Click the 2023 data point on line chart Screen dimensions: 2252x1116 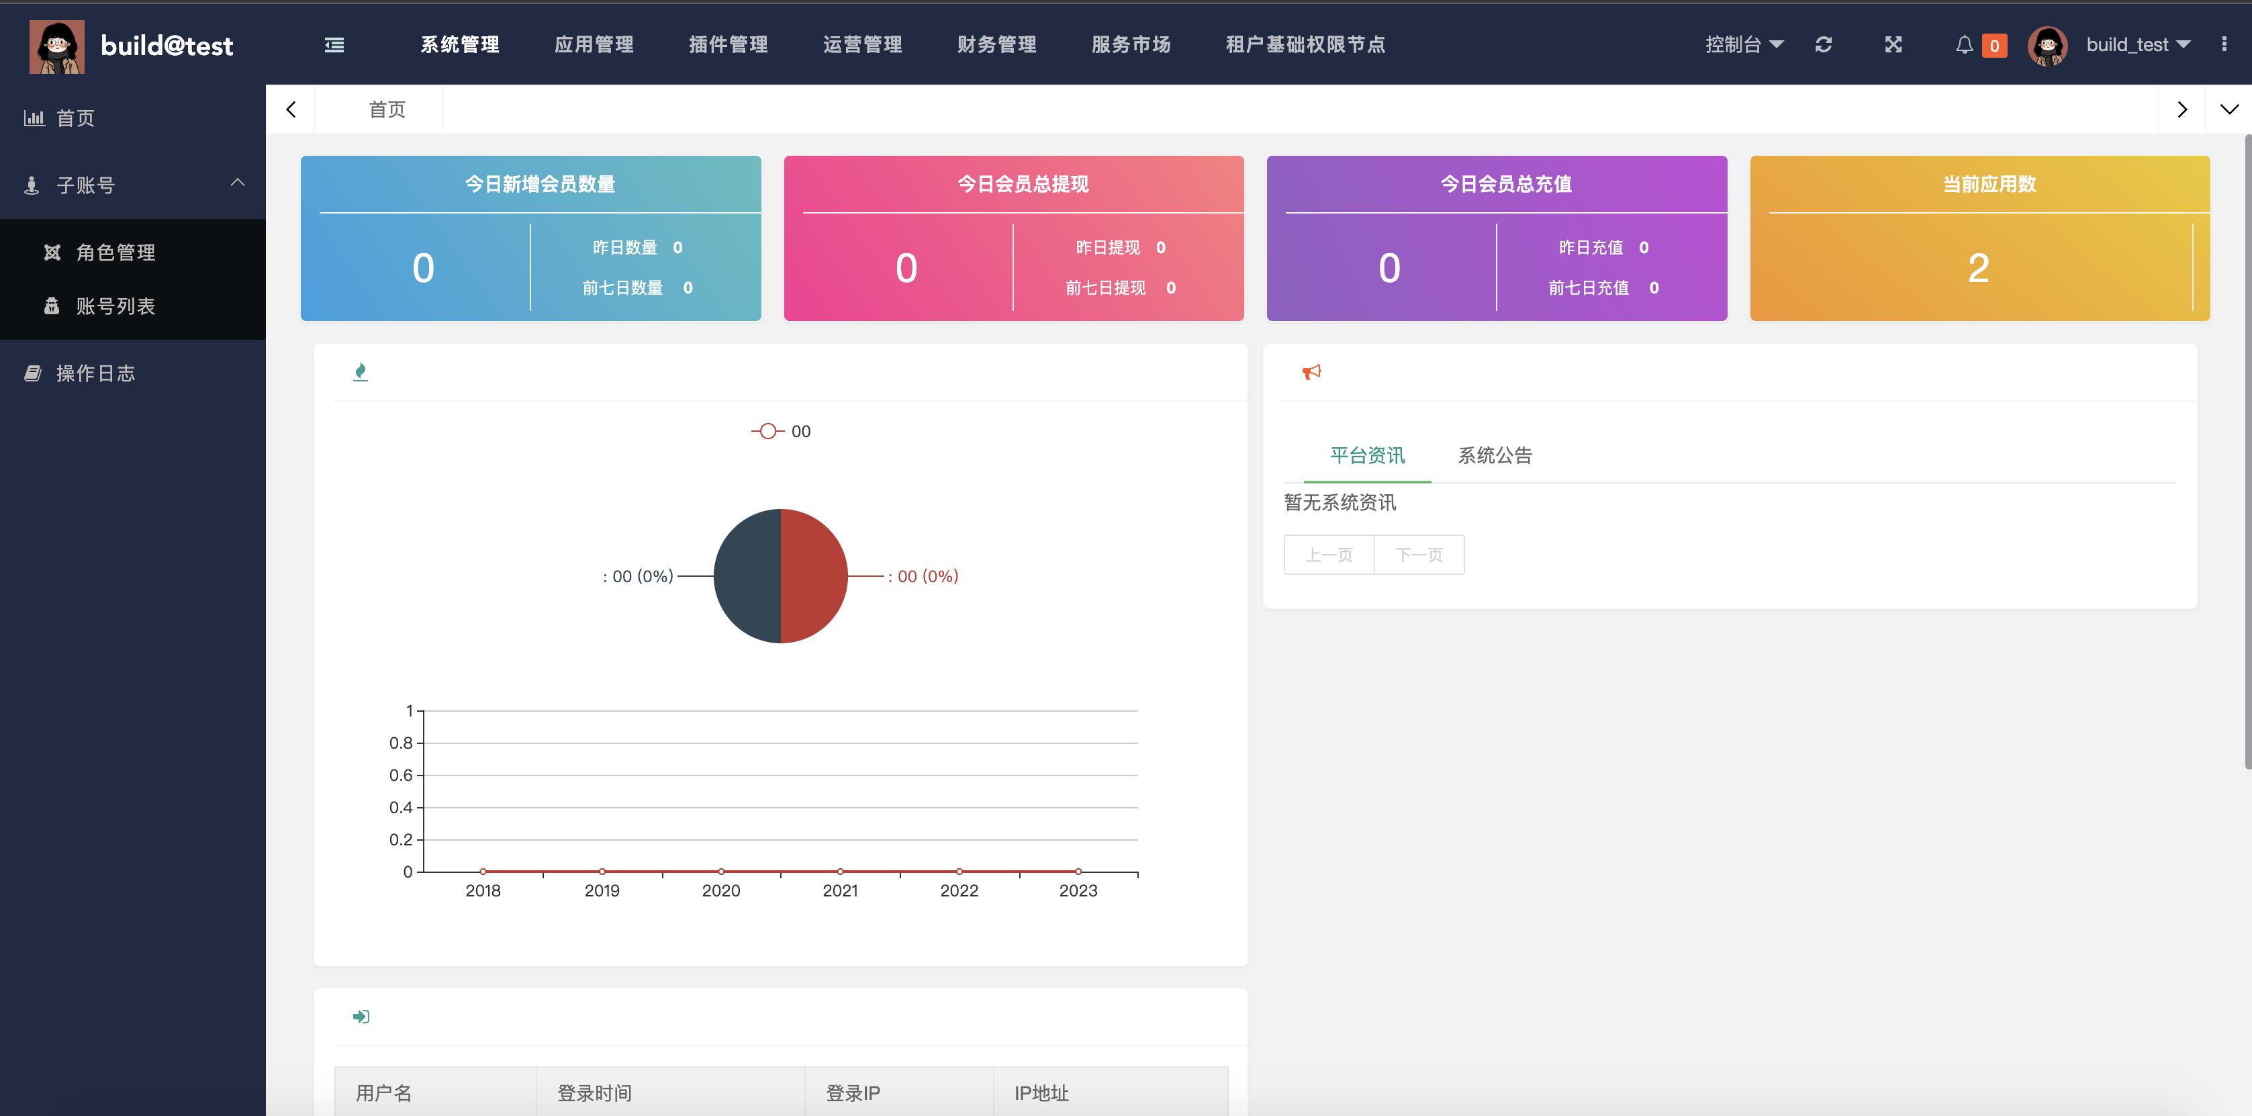click(x=1078, y=871)
